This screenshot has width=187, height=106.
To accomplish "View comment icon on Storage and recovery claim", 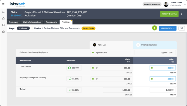I will 97,79.
